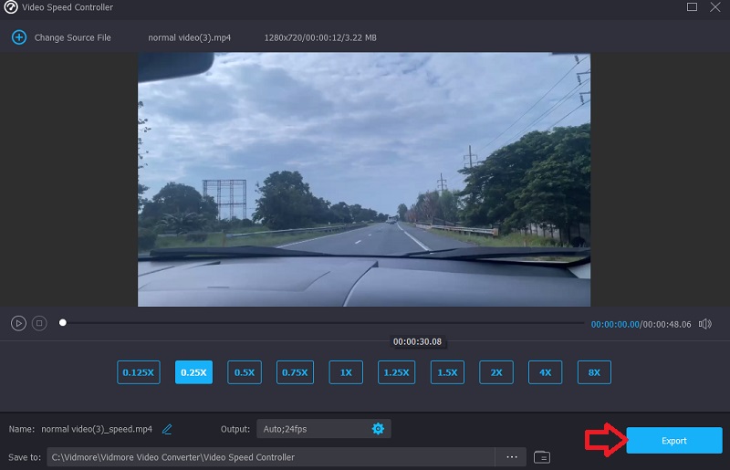Click the playback progress slider handle
The width and height of the screenshot is (730, 470).
[62, 322]
